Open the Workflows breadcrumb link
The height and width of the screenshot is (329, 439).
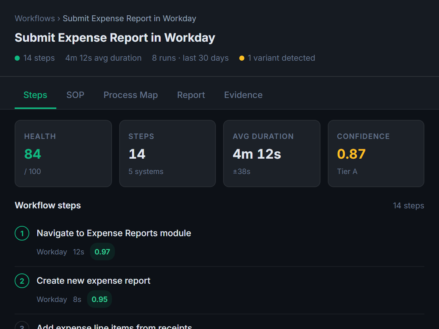(35, 19)
